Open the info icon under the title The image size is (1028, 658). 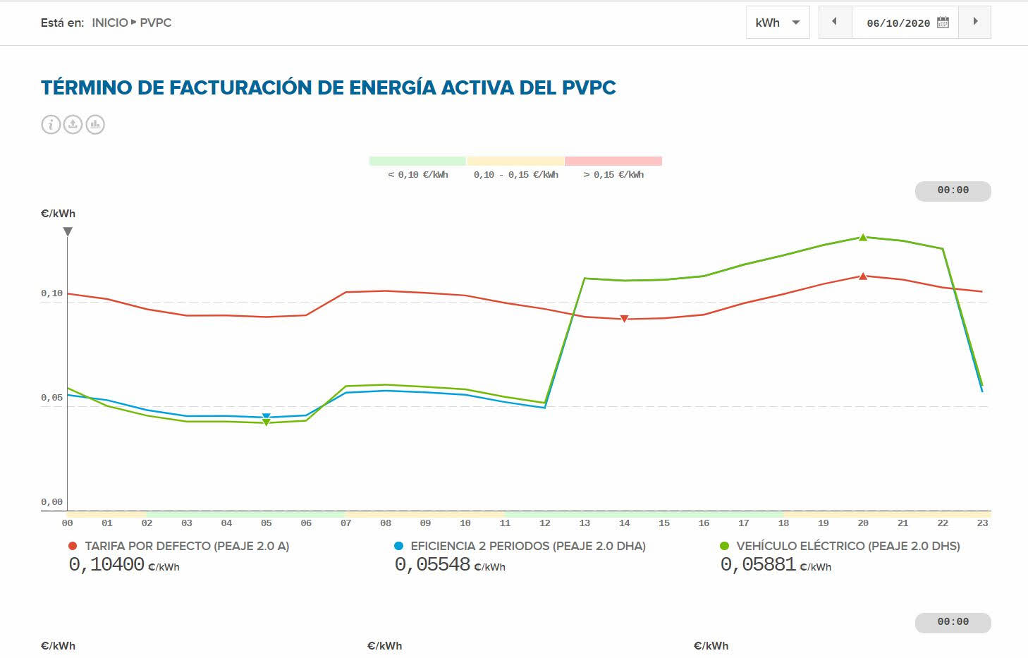click(x=51, y=125)
